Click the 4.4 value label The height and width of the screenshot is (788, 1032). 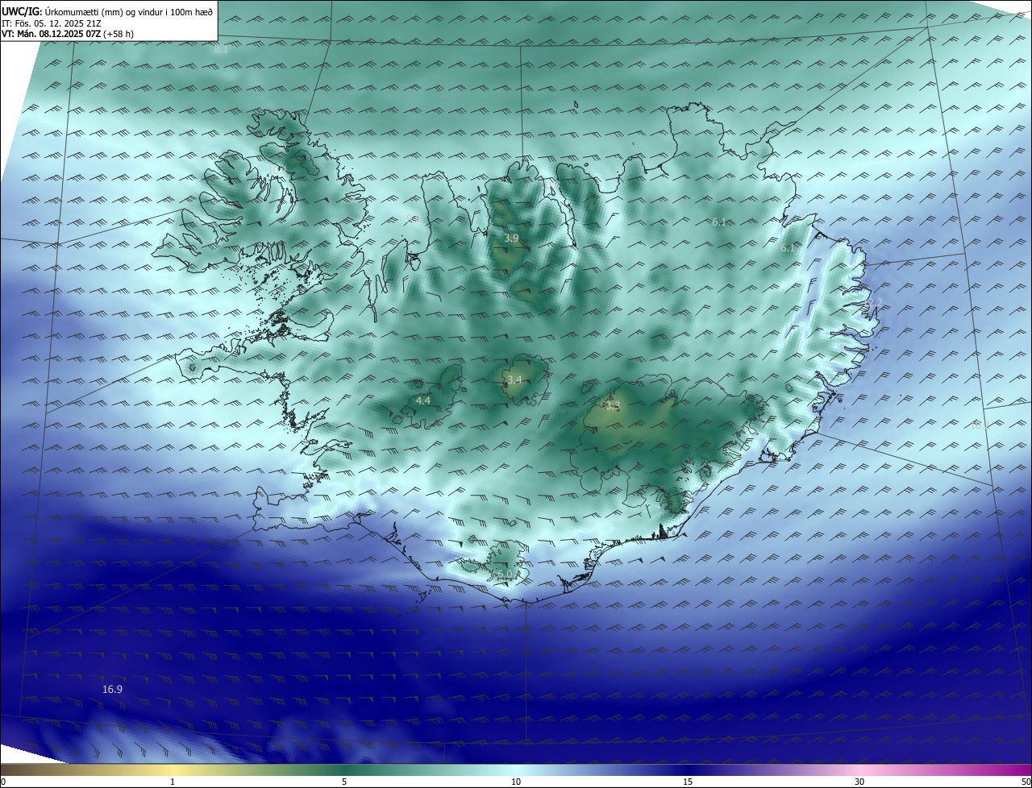(x=422, y=400)
